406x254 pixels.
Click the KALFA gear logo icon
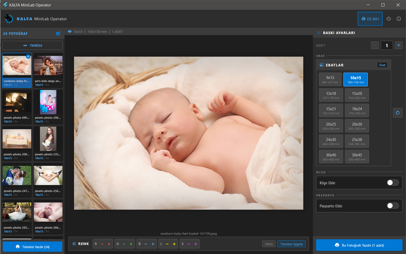(x=9, y=19)
